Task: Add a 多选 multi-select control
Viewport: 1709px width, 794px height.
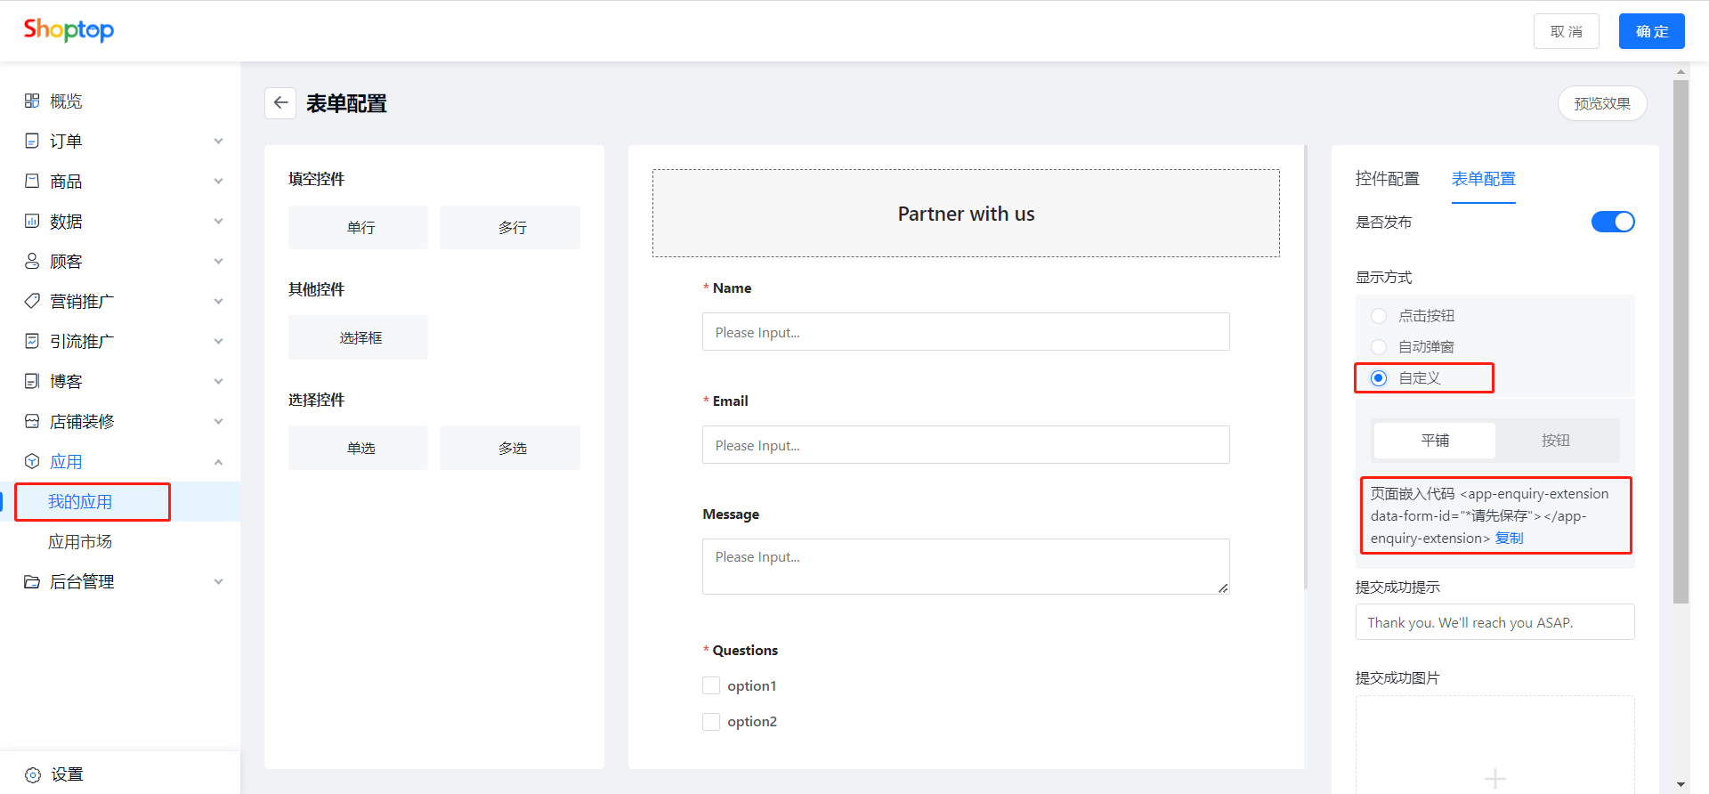Action: point(510,448)
